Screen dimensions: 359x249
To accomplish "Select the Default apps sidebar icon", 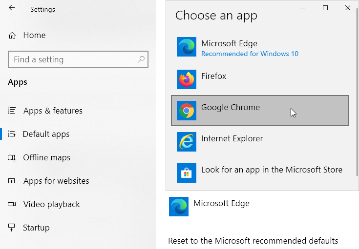I will [x=11, y=134].
